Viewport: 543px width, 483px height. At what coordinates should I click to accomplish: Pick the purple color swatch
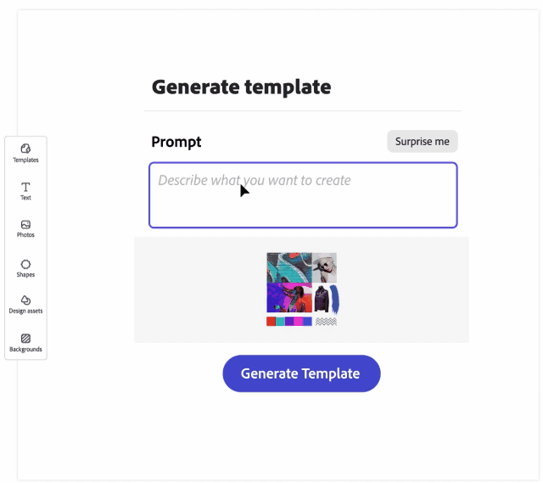289,322
